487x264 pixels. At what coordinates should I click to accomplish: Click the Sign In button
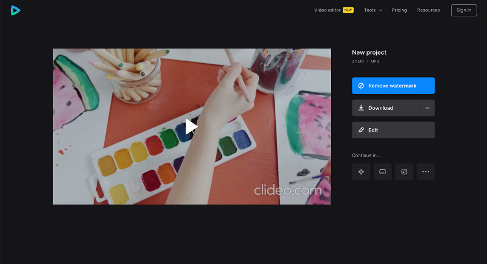(464, 10)
